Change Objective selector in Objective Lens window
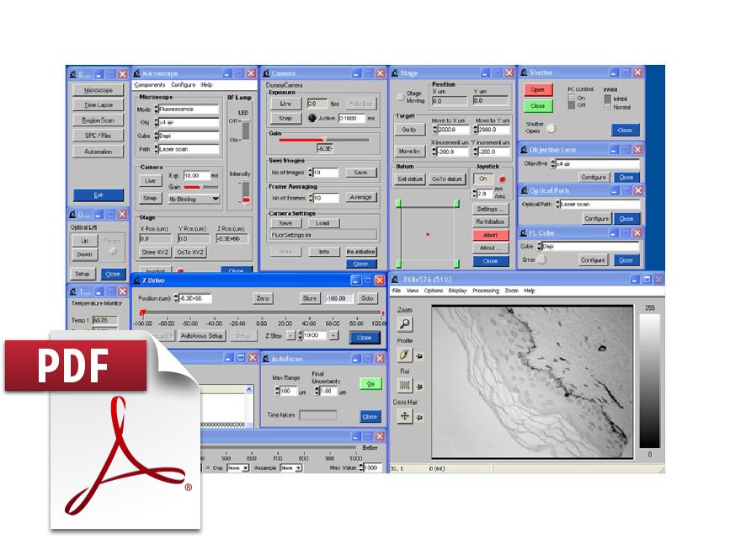730x539 pixels. 553,163
